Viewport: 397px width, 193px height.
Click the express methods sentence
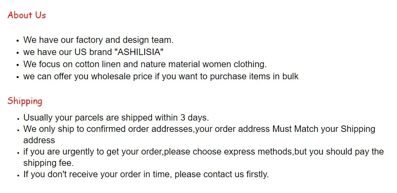click(x=203, y=152)
